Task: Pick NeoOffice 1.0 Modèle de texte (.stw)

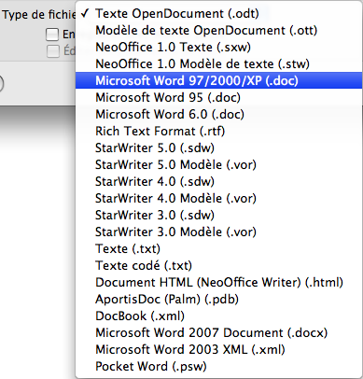Action: [218, 64]
